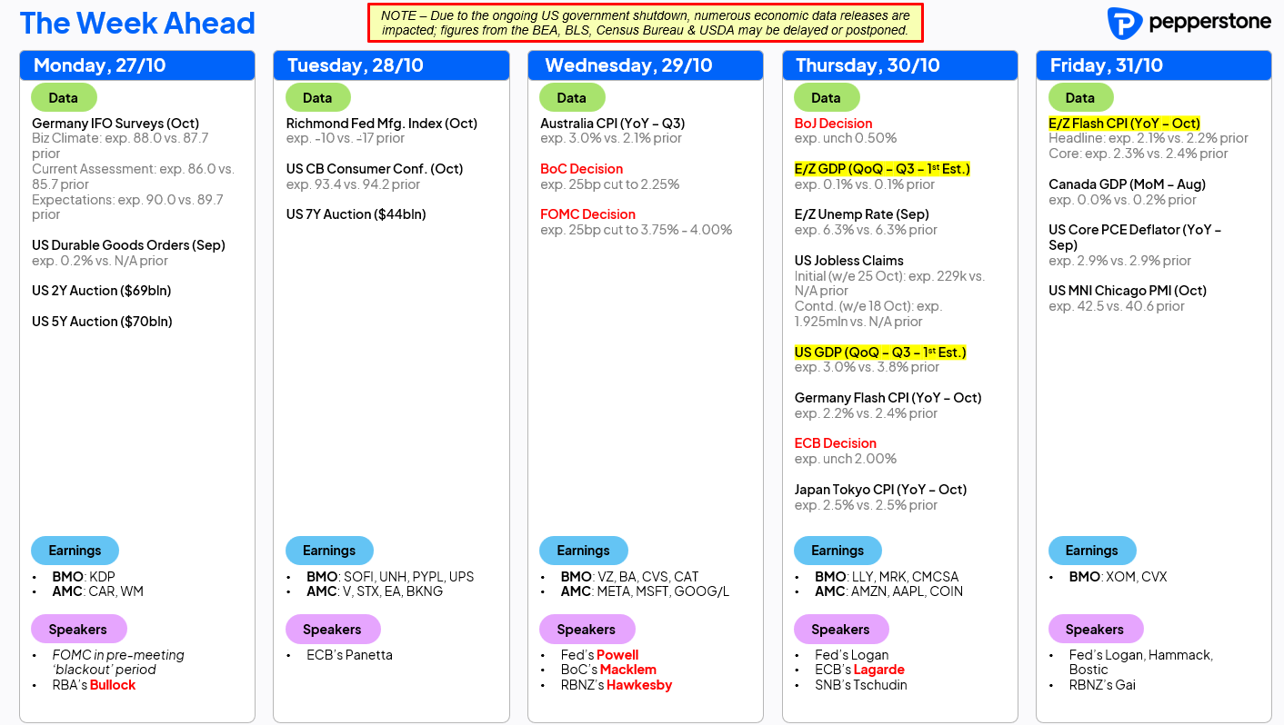This screenshot has height=725, width=1284.
Task: Click the Earnings label under Friday
Action: (1091, 551)
